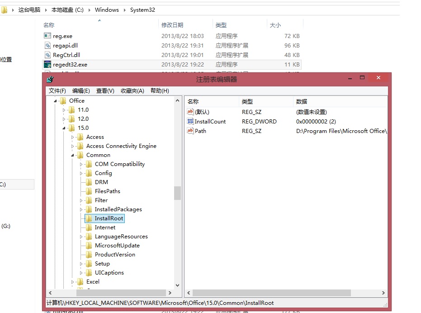Click the ab string icon beside Path value

point(190,131)
